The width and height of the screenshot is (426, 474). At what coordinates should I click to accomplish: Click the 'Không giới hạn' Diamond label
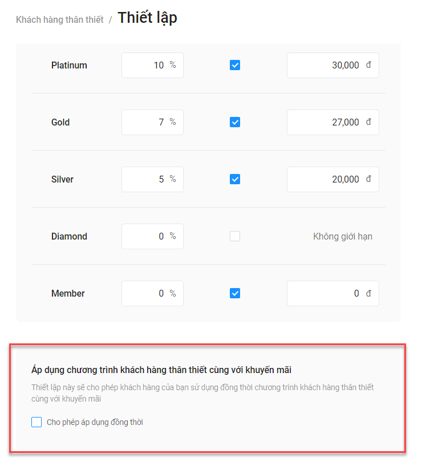(342, 236)
